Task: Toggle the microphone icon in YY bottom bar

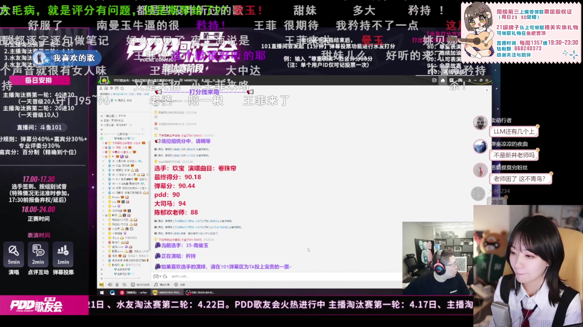Action: click(117, 285)
